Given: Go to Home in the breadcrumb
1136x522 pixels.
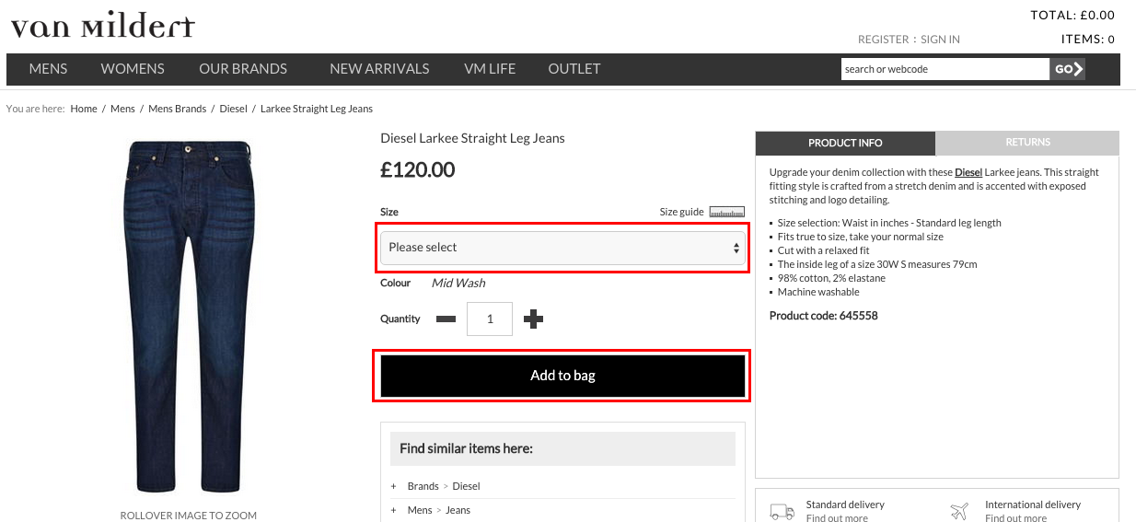Looking at the screenshot, I should coord(84,109).
